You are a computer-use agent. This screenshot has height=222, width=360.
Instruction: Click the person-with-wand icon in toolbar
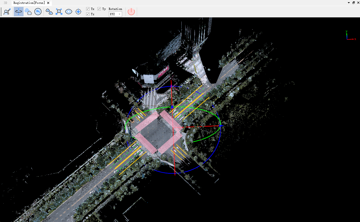point(7,12)
